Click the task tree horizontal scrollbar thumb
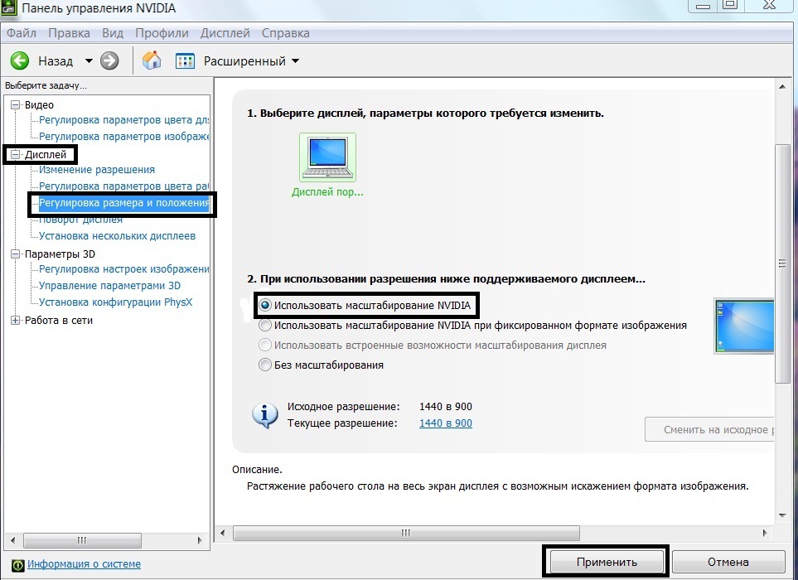The width and height of the screenshot is (798, 580). tap(82, 540)
